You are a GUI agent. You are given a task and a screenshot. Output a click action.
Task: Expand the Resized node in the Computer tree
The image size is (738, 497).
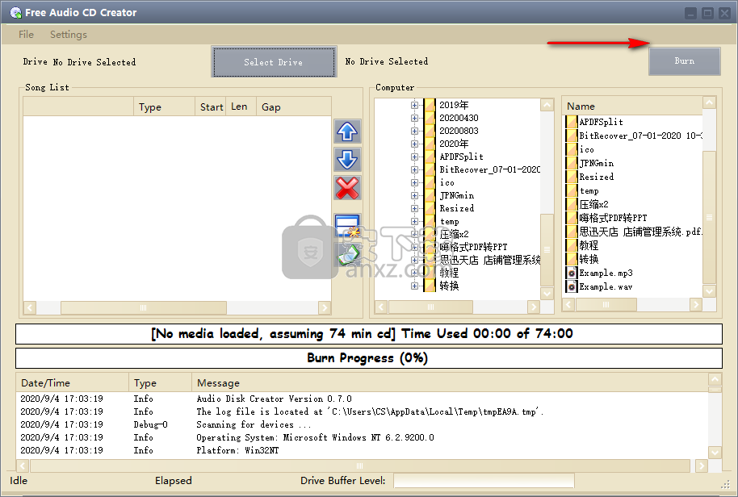click(414, 208)
